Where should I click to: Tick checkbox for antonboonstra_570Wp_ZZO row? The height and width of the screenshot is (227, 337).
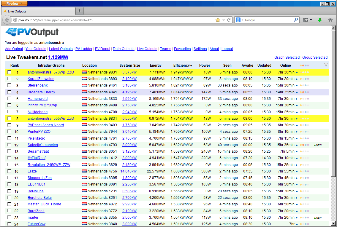(x=9, y=72)
